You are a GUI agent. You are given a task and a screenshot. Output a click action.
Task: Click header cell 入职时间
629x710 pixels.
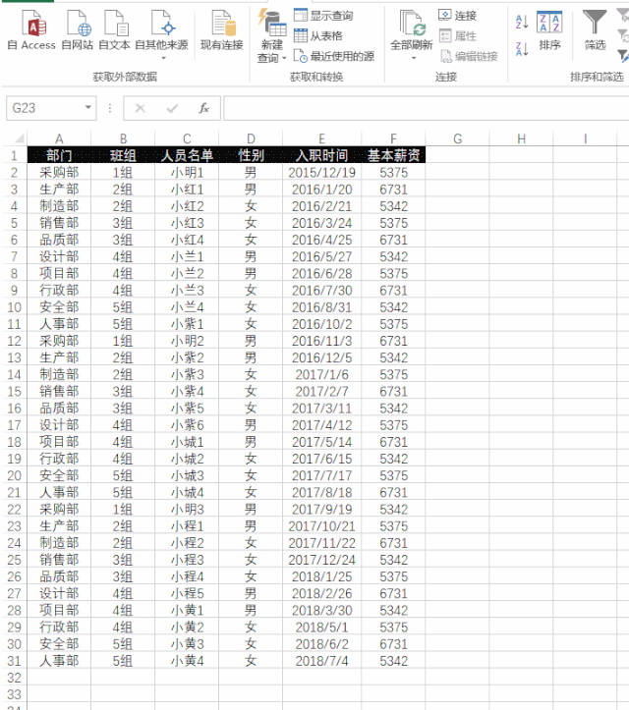[321, 155]
